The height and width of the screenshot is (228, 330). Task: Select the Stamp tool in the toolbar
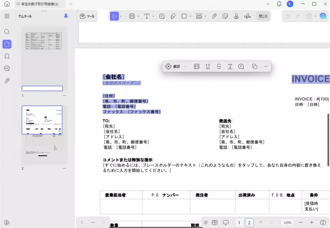click(x=236, y=16)
